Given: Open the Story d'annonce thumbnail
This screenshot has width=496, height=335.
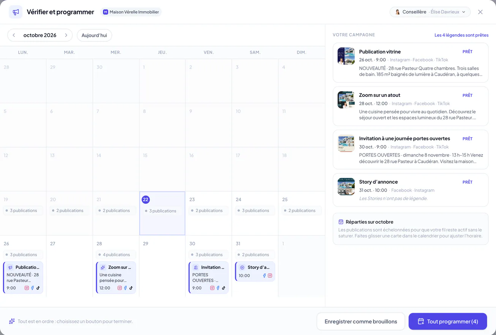Looking at the screenshot, I should click(x=346, y=186).
